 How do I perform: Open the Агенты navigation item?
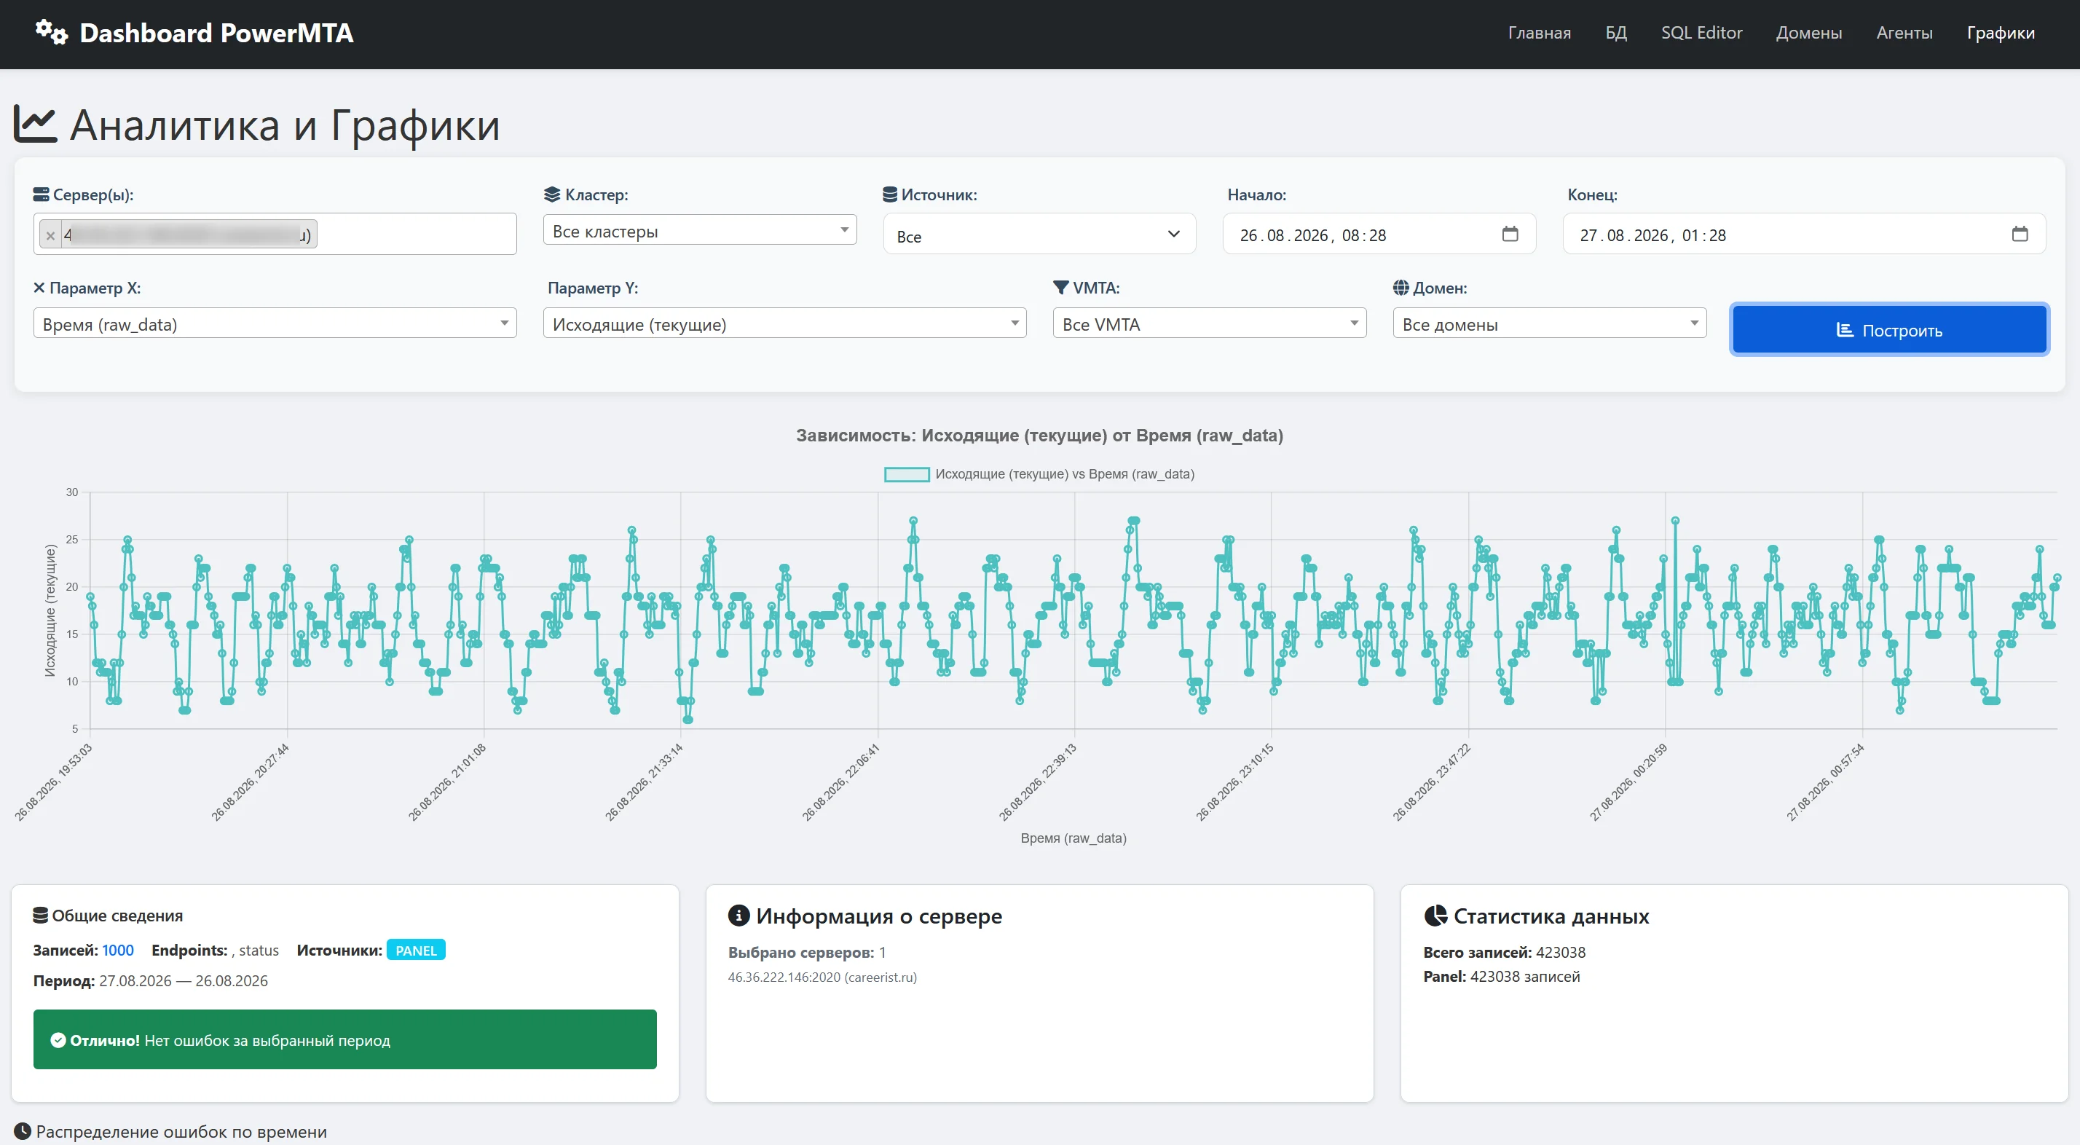[1904, 32]
